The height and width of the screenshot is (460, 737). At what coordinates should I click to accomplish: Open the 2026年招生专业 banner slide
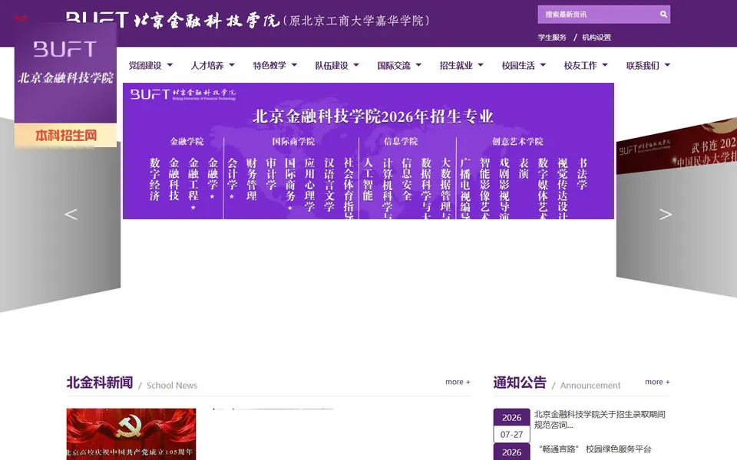[368, 151]
